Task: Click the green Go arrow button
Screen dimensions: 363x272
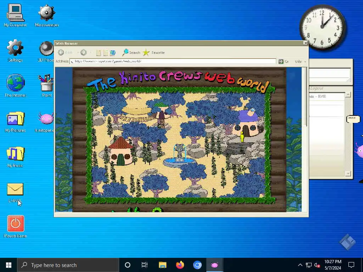Action: 281,61
